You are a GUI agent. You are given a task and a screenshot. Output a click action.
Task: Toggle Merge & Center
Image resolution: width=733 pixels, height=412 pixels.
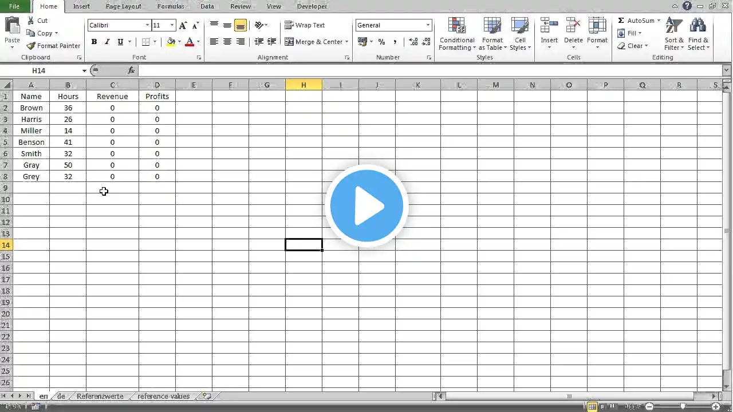point(313,42)
